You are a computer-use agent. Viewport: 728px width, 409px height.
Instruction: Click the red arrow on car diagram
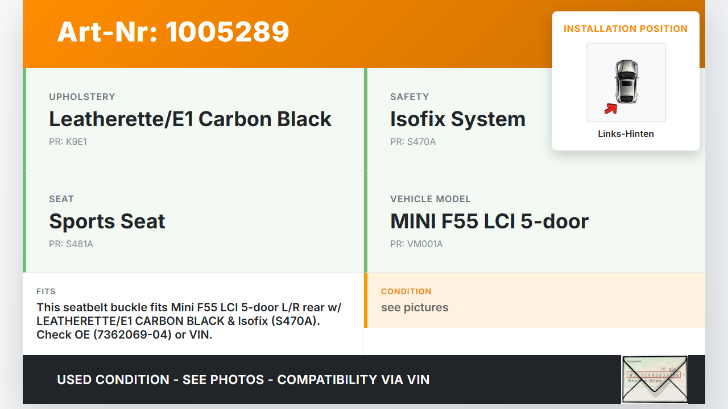coord(611,108)
